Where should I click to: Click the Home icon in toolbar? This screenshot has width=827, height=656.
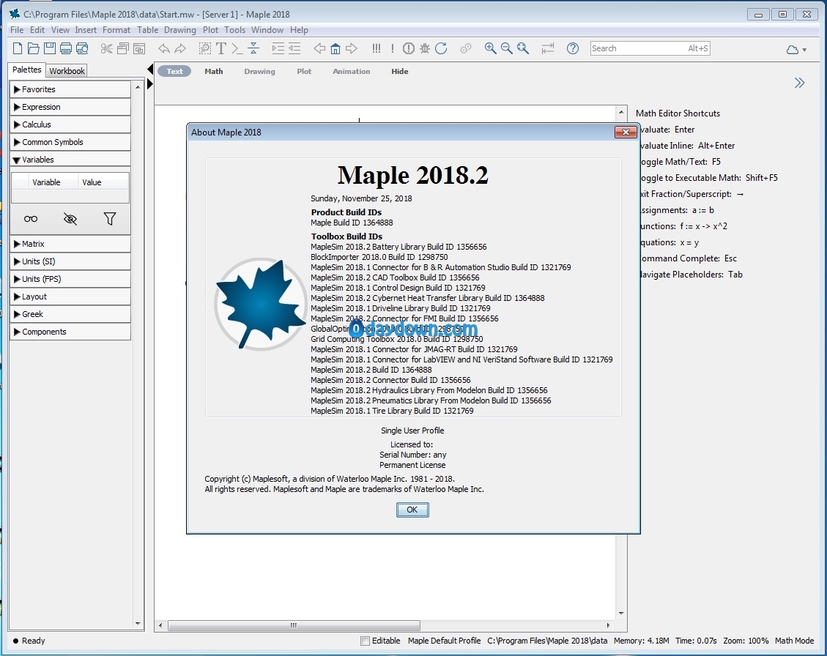pyautogui.click(x=335, y=48)
